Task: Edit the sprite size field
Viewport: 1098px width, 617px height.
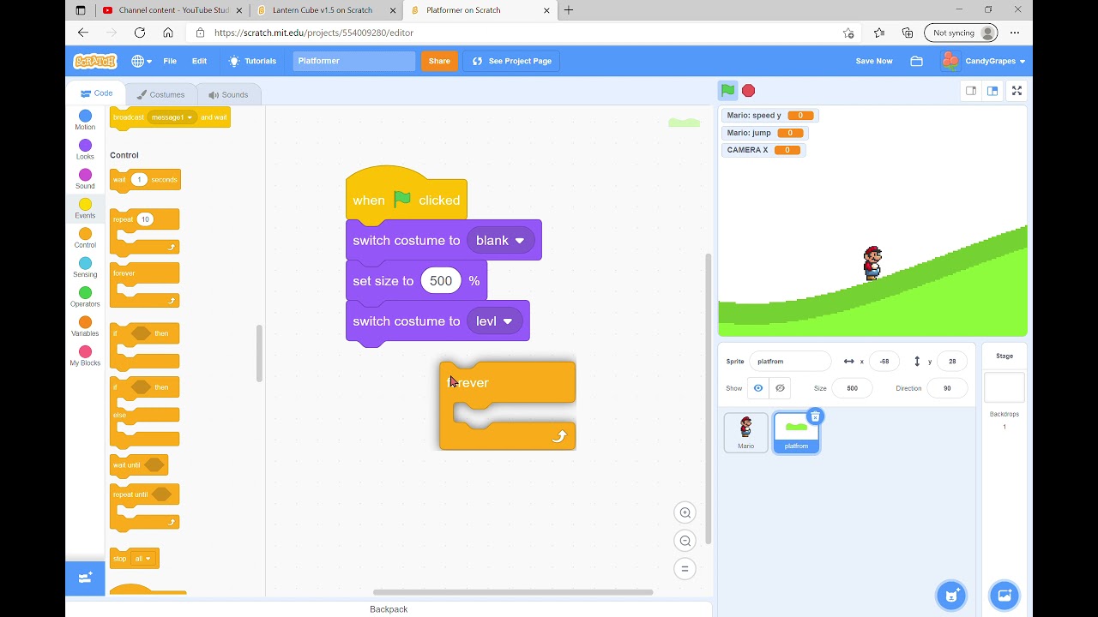Action: point(852,388)
